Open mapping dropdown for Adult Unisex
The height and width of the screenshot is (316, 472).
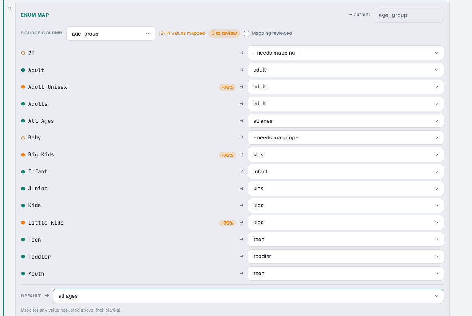345,87
